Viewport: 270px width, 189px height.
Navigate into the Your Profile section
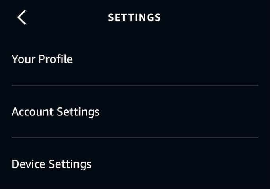click(42, 59)
